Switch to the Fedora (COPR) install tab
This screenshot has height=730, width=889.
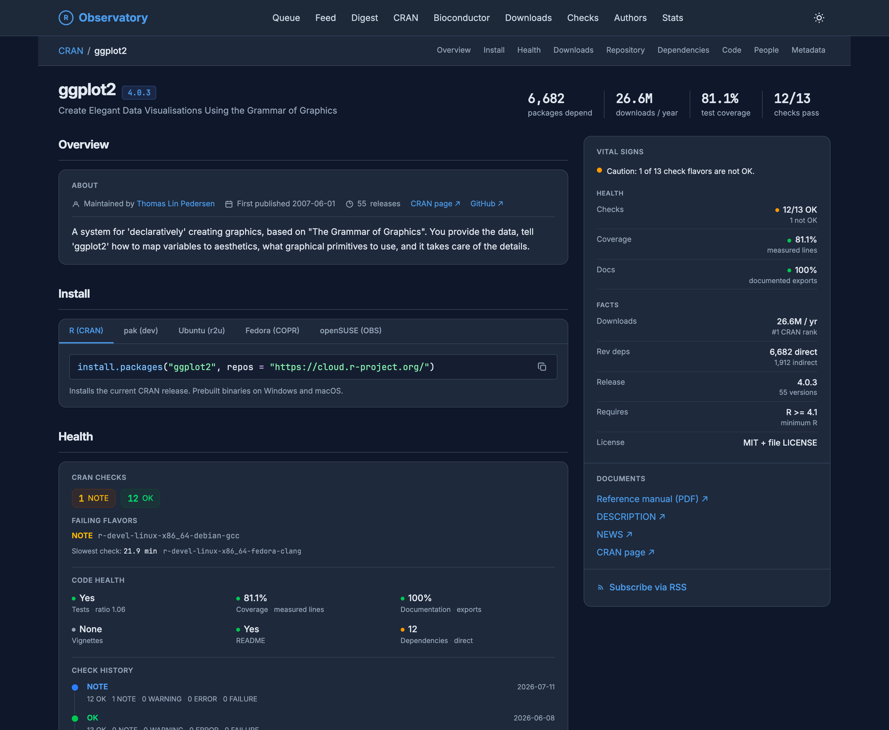272,330
